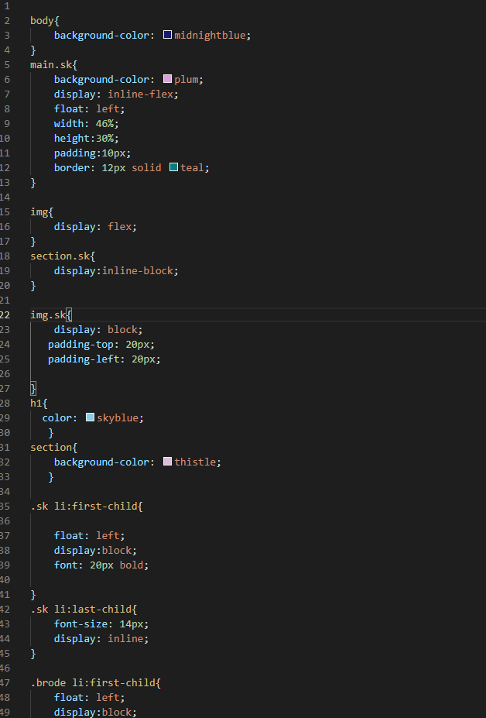Open the plum color swatch
This screenshot has width=486, height=718.
(x=167, y=79)
